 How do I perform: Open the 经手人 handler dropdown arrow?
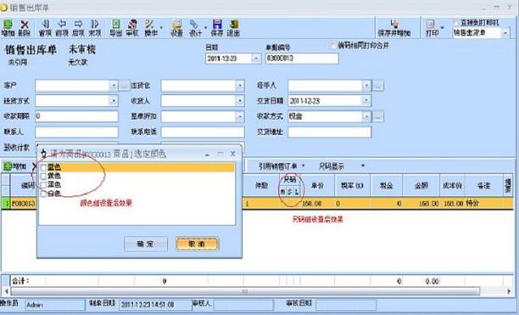tap(366, 86)
